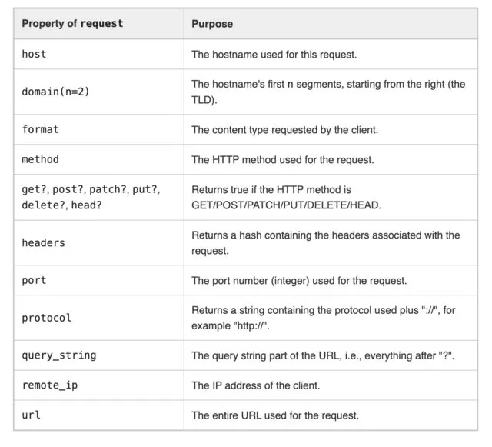492x447 pixels.
Task: Click the "protocol" property name
Action: coord(46,318)
